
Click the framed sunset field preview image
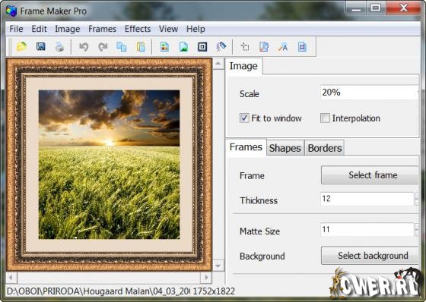tap(109, 165)
